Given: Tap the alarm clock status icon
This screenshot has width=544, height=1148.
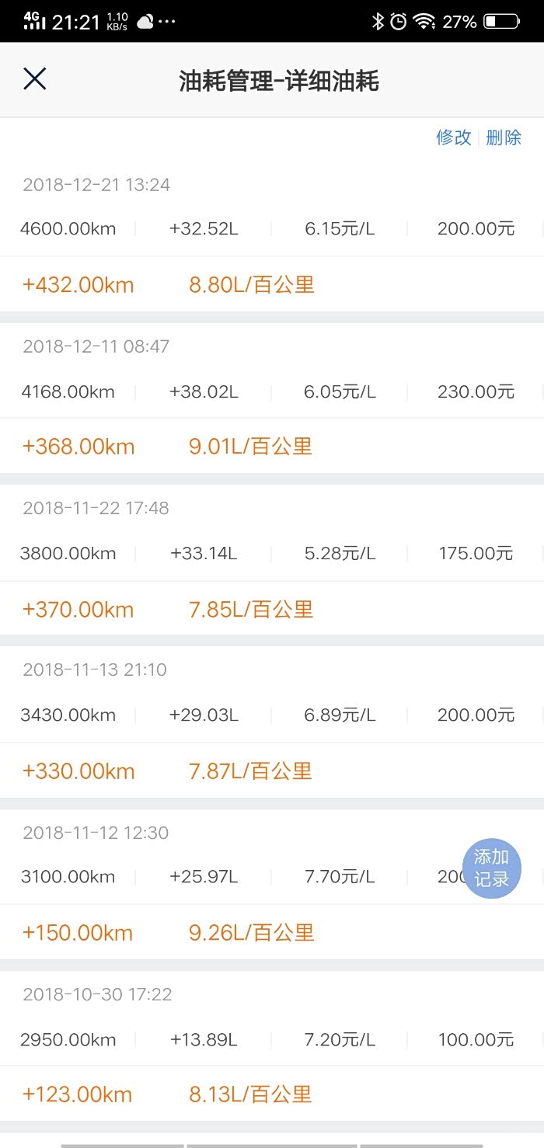Looking at the screenshot, I should [x=399, y=21].
